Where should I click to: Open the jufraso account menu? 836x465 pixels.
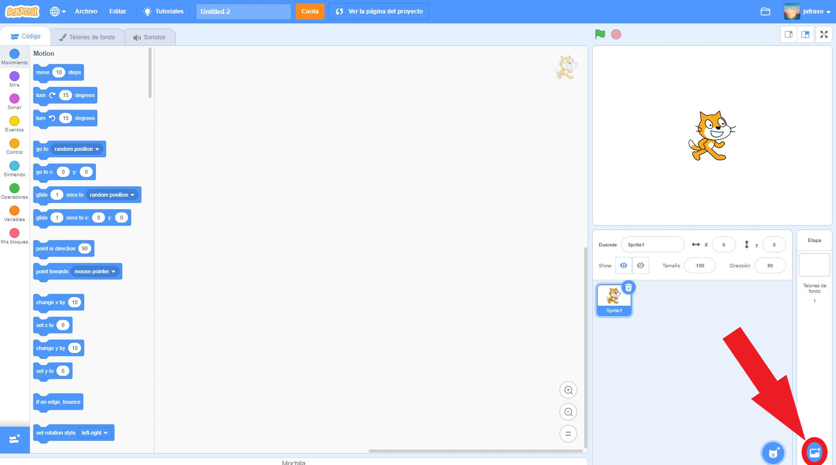point(807,11)
